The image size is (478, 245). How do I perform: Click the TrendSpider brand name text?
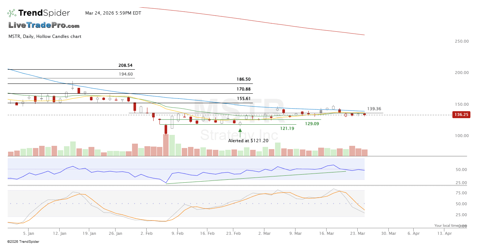pos(44,13)
